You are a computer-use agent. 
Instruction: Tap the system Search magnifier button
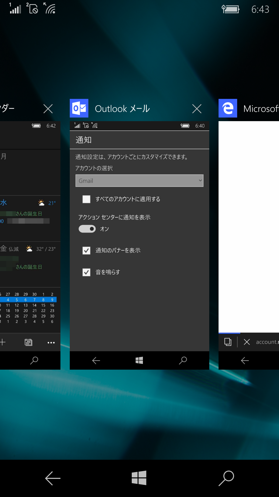(226, 478)
